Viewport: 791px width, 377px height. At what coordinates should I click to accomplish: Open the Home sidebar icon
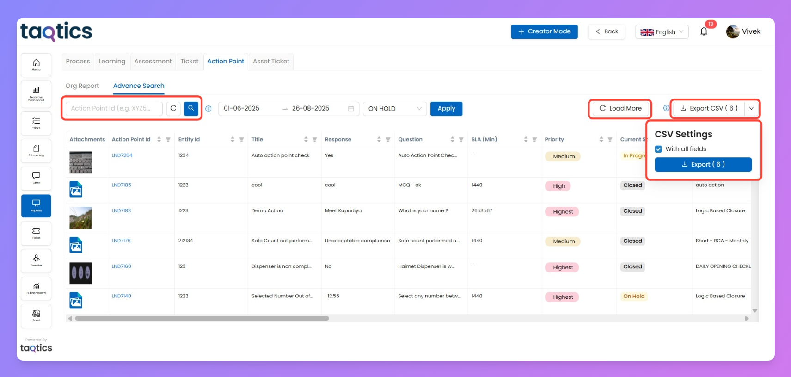click(x=36, y=65)
